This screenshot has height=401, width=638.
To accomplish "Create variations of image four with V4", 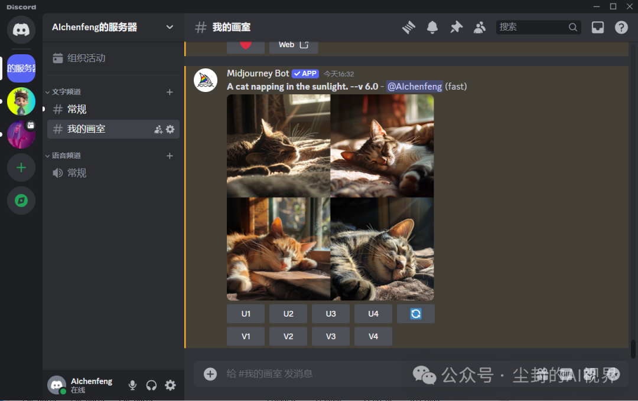I will coord(373,336).
